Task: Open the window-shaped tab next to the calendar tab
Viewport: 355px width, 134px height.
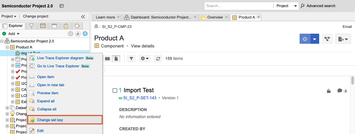Action: click(54, 26)
